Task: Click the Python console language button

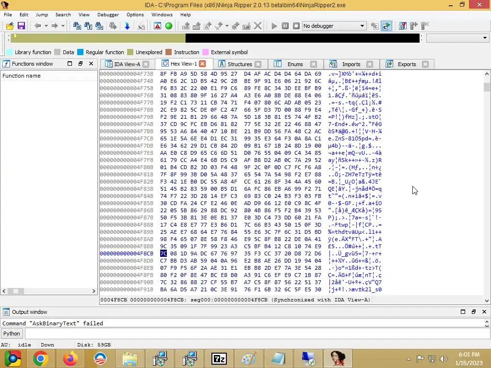Action: [12, 333]
